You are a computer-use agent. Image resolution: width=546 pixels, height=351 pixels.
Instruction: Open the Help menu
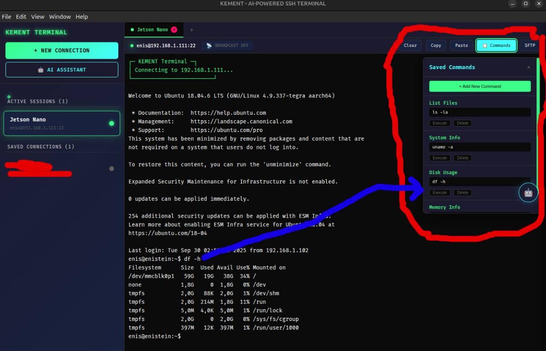click(x=82, y=17)
